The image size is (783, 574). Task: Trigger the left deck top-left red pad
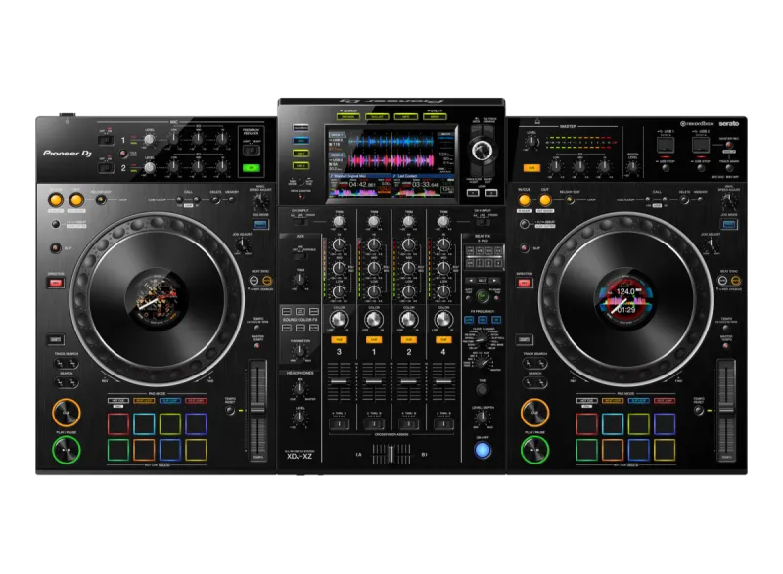point(118,423)
